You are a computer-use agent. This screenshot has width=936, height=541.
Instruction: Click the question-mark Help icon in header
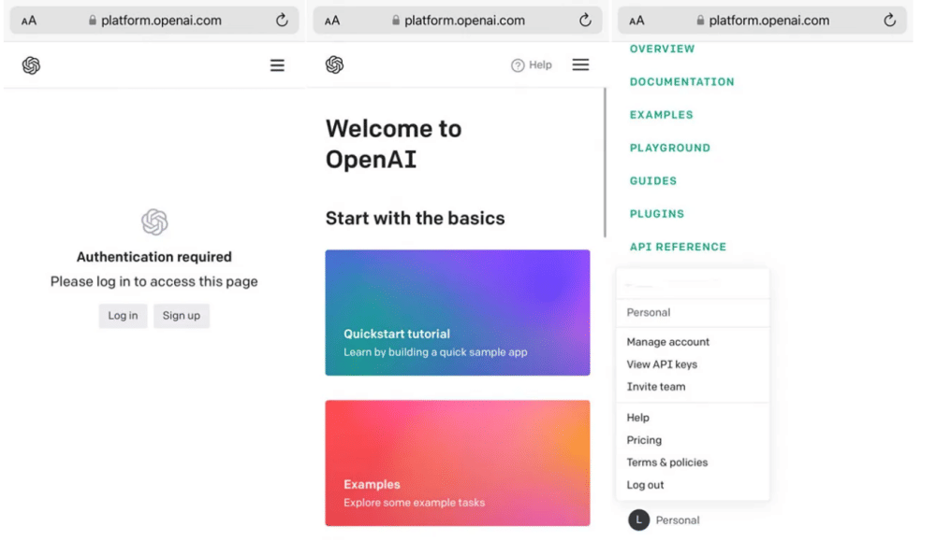[x=518, y=65]
